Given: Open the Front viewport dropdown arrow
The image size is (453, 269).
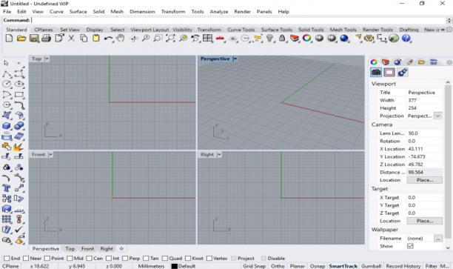Looking at the screenshot, I should [x=50, y=154].
